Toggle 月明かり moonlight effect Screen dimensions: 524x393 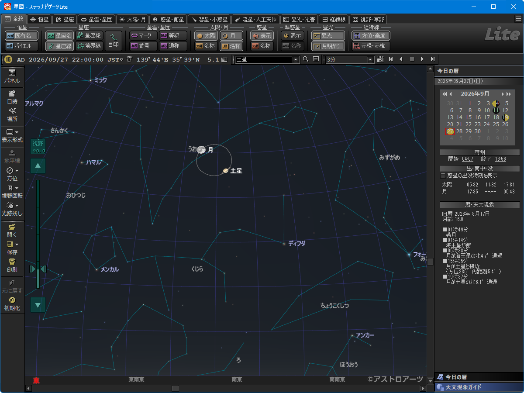[328, 46]
